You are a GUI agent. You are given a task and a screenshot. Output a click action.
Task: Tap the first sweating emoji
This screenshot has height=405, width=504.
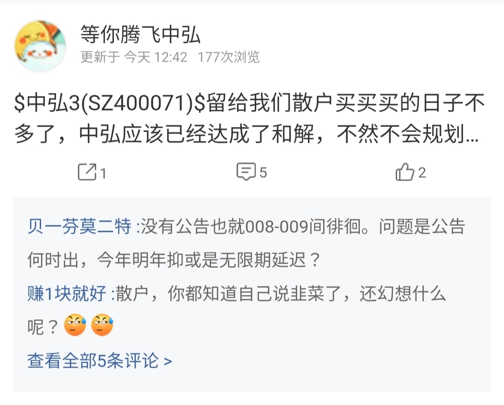coord(75,325)
